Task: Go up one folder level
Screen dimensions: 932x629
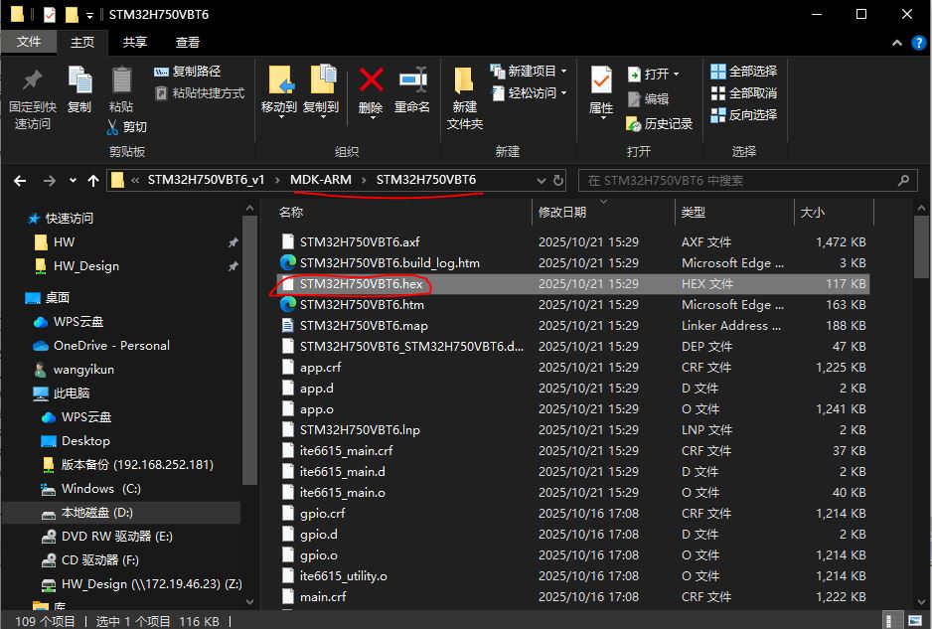Action: pos(93,181)
